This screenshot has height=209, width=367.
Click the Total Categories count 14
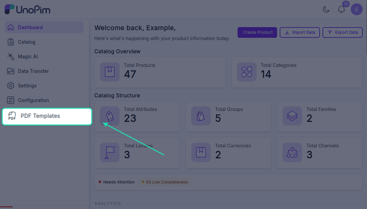266,74
